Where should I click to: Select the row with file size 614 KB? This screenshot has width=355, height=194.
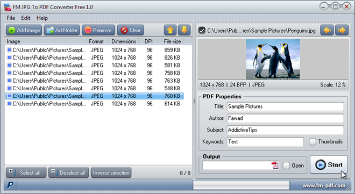pos(95,104)
